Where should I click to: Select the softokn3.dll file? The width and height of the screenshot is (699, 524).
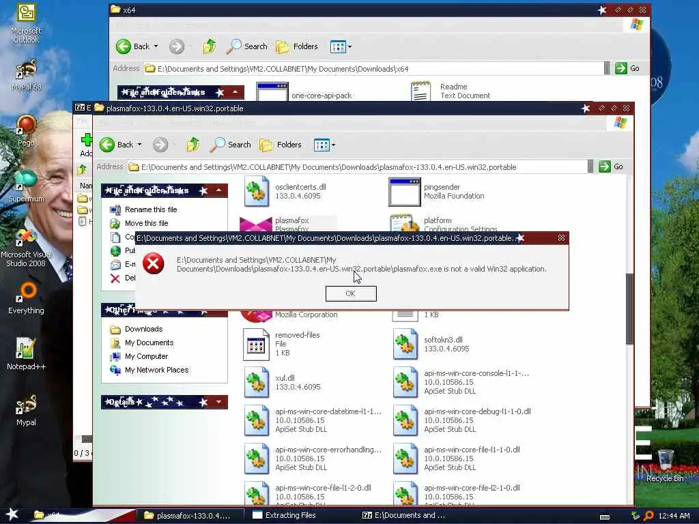431,344
